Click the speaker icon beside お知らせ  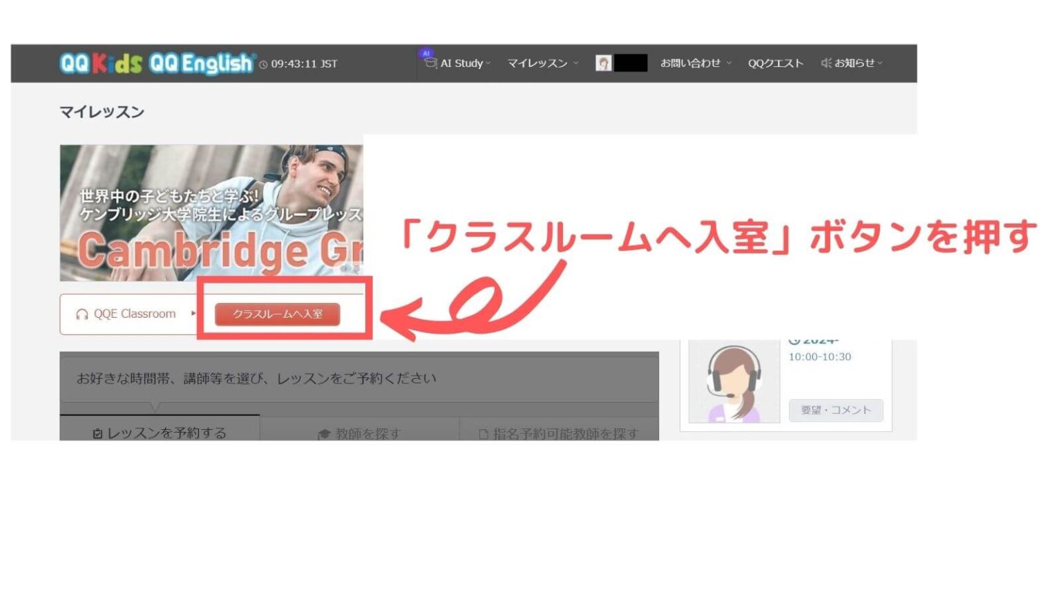click(x=826, y=62)
